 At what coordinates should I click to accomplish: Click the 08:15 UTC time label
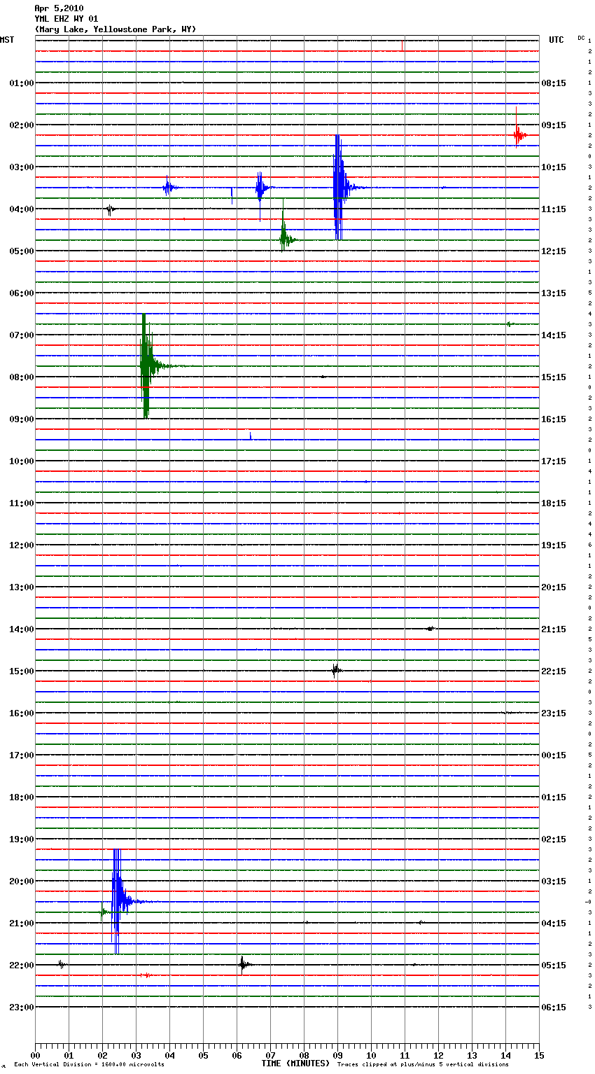pyautogui.click(x=554, y=83)
